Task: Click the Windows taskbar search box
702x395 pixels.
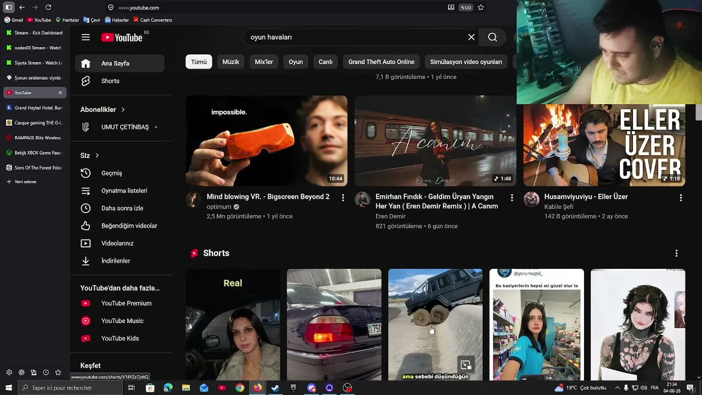Action: [69, 388]
